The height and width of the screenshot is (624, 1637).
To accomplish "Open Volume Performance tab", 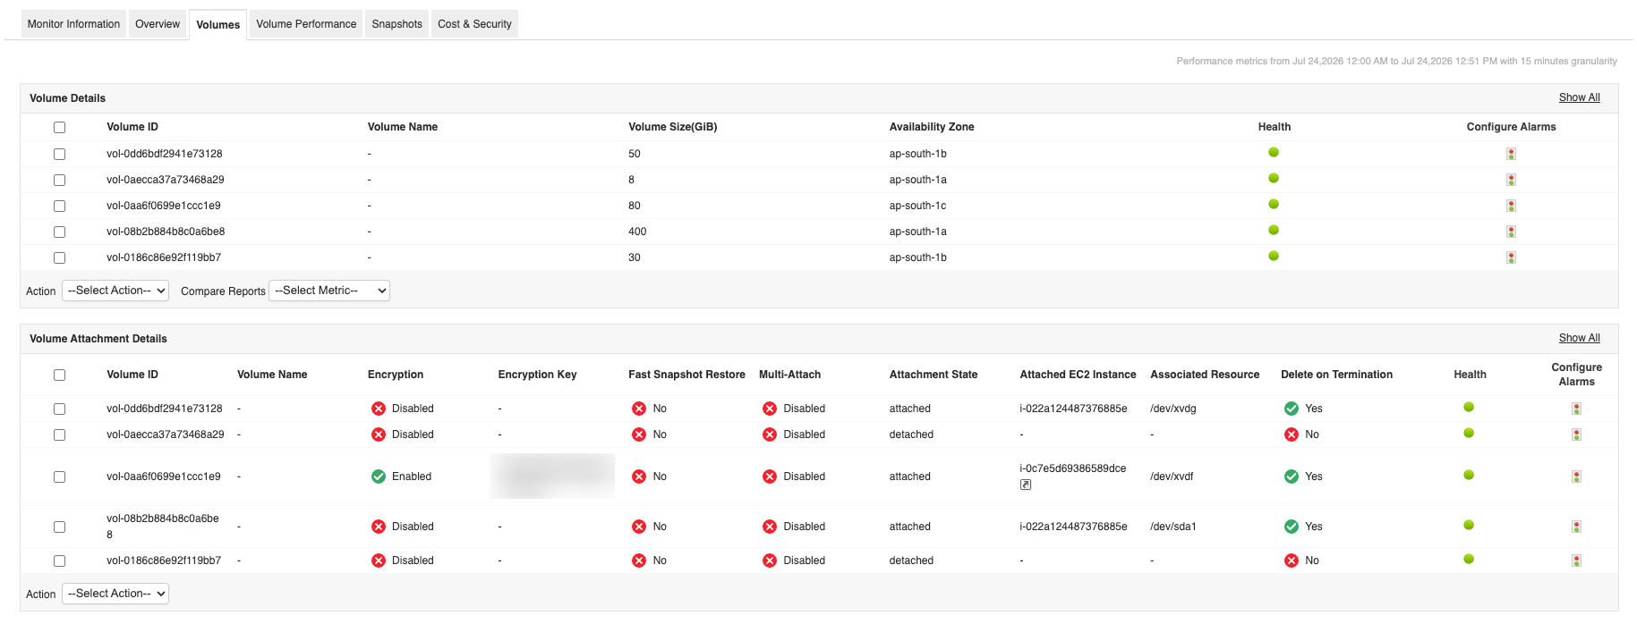I will point(306,24).
